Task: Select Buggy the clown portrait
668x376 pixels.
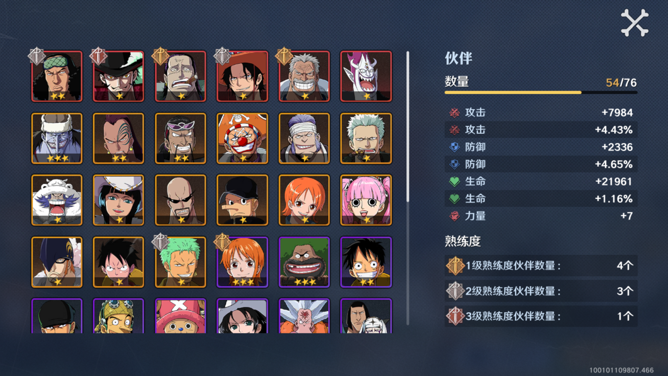Action: pos(242,138)
